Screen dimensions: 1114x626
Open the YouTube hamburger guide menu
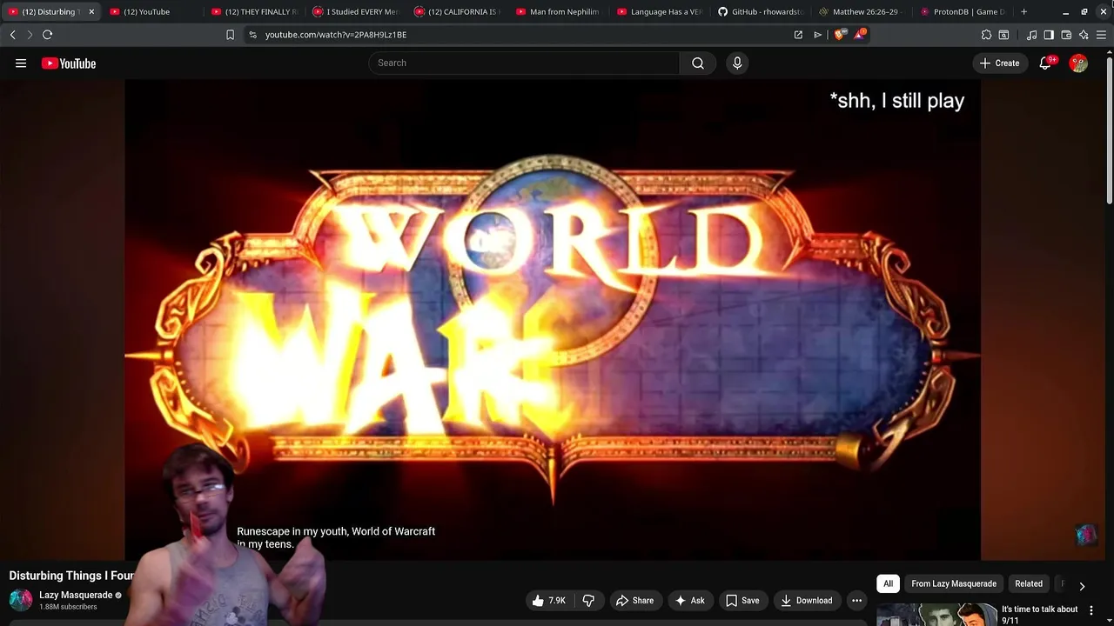point(21,63)
